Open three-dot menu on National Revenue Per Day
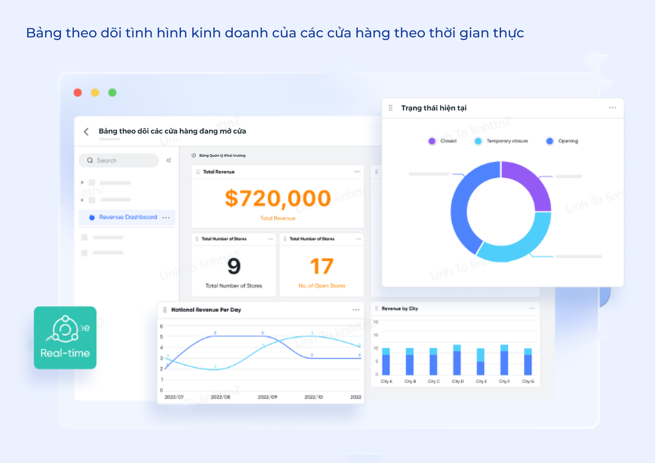Screen dimensions: 655x463 coord(356,310)
